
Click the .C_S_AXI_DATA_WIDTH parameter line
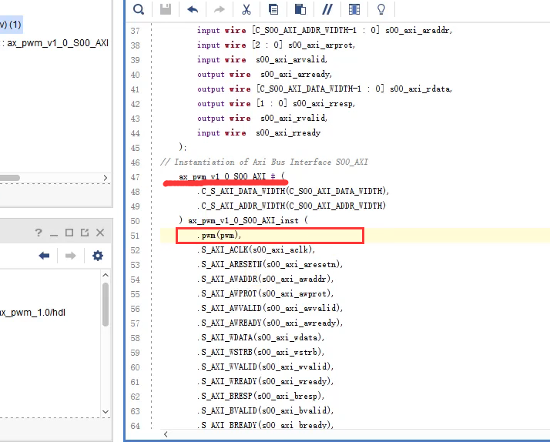[x=293, y=191]
